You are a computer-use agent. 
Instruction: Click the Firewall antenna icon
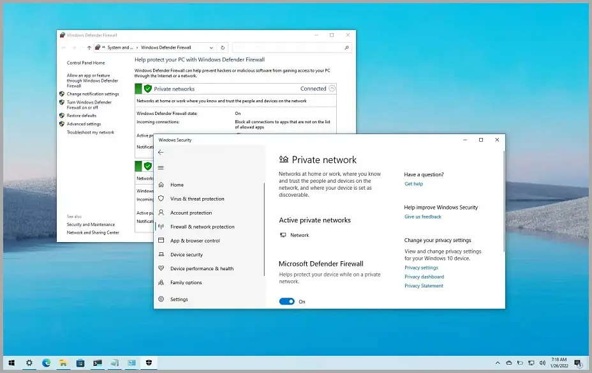pos(161,226)
